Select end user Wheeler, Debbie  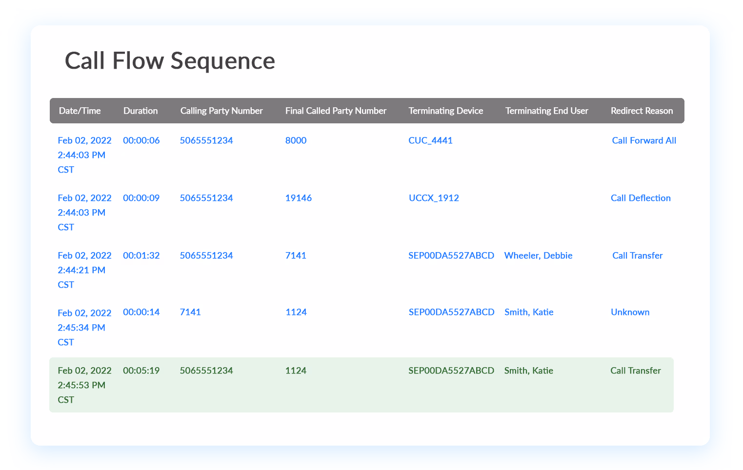point(538,255)
